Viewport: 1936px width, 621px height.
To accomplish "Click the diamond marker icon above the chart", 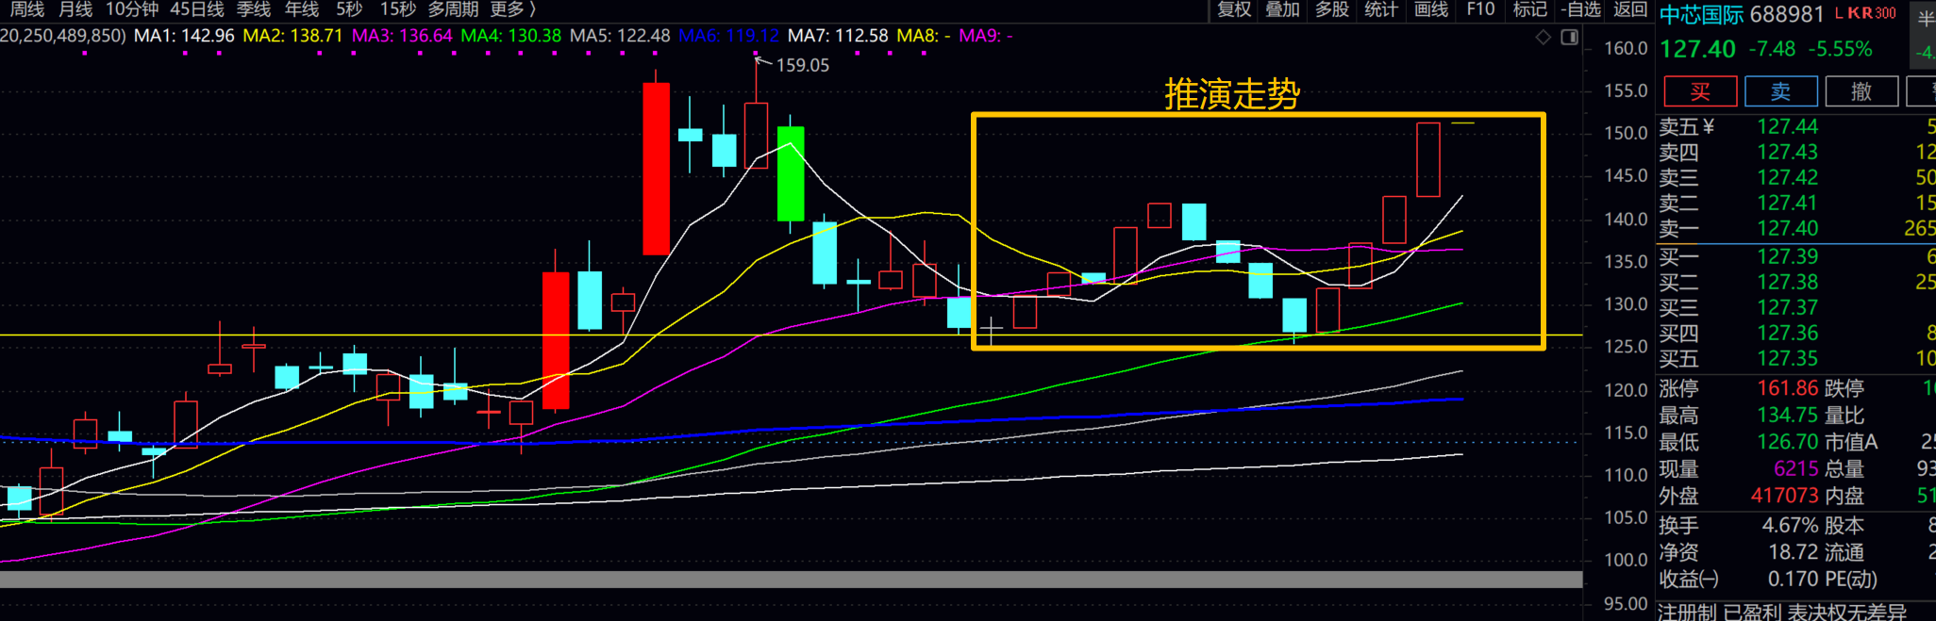I will pyautogui.click(x=1544, y=37).
